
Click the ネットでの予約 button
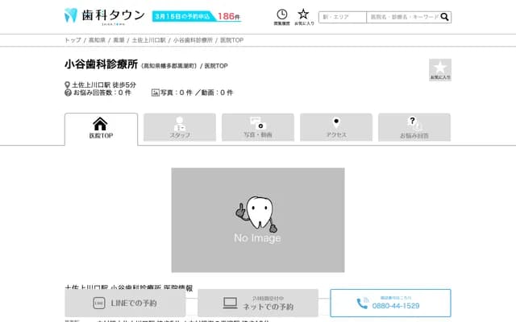click(x=258, y=303)
